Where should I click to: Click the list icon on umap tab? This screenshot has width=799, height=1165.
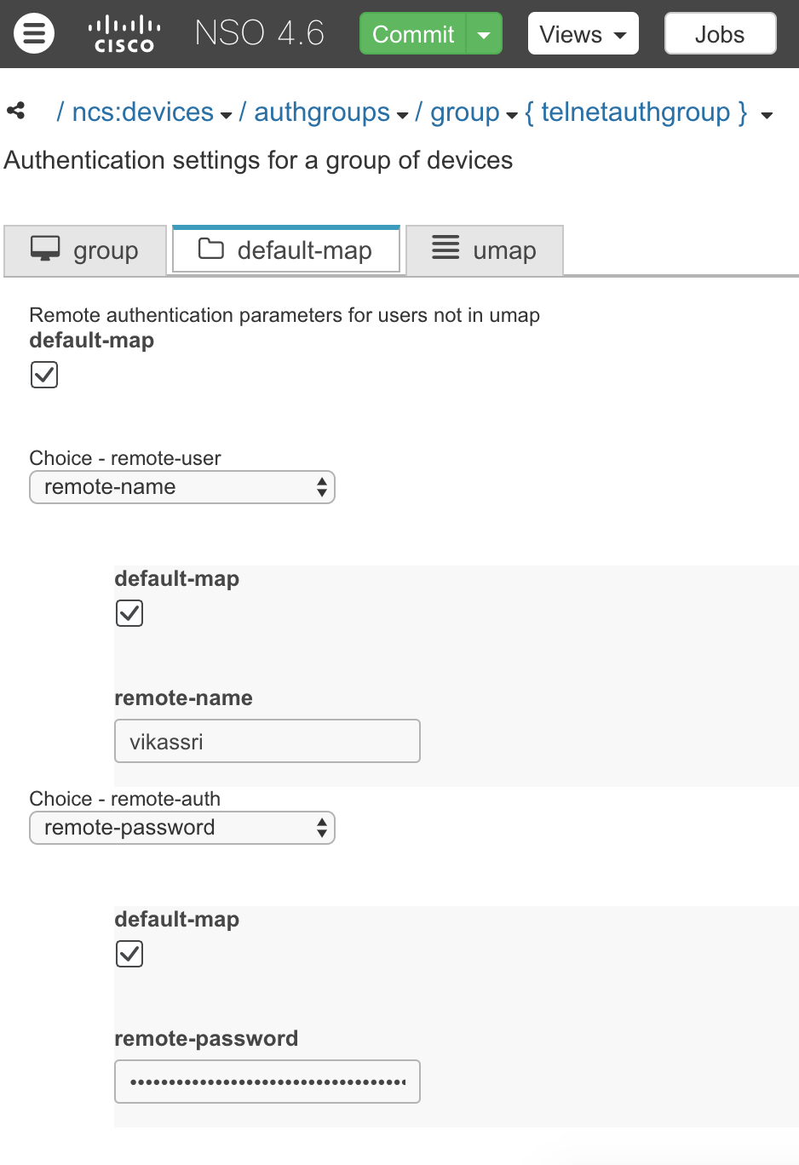pos(445,248)
